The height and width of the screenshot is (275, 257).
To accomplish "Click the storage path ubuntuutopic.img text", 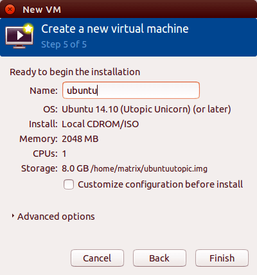I will pyautogui.click(x=149, y=168).
